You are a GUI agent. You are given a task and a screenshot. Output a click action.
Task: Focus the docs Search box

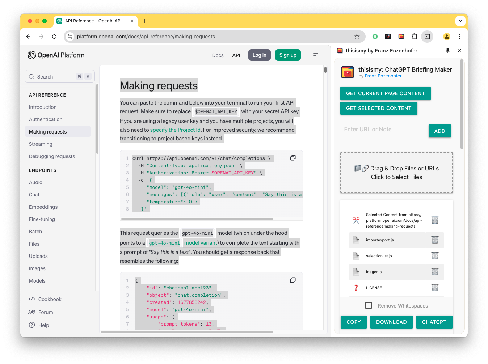point(60,76)
